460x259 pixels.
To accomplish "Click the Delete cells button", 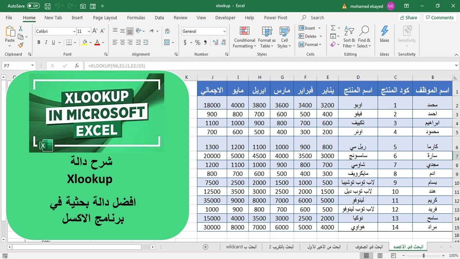I will 310,36.
